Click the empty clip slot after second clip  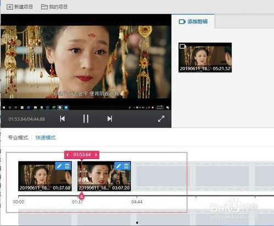162,176
